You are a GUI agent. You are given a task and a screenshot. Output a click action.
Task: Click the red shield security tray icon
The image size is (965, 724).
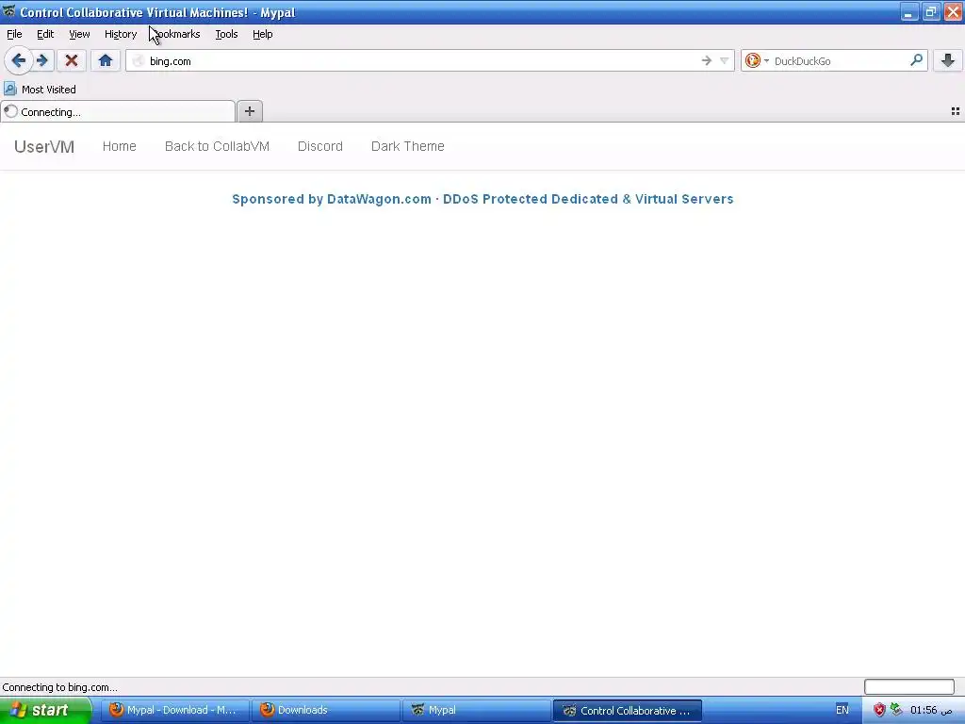[x=879, y=710]
